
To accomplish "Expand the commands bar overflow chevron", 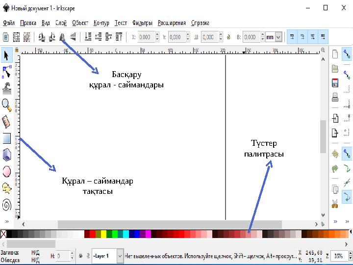I will [x=335, y=221].
